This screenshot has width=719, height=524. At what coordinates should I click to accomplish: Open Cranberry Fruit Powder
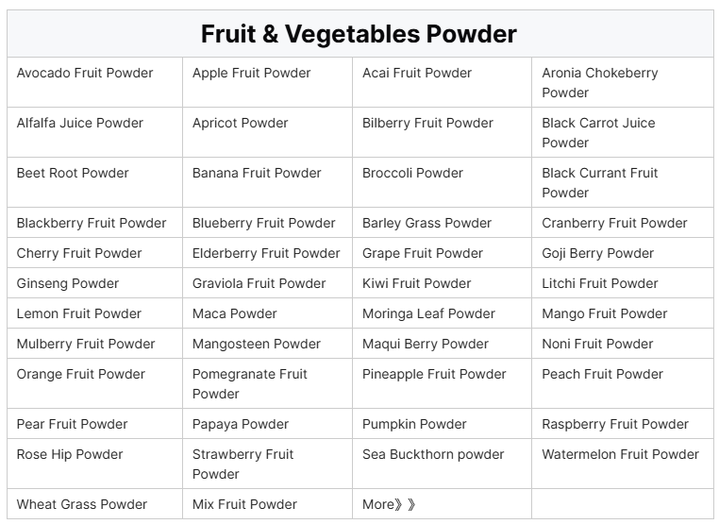tap(614, 223)
